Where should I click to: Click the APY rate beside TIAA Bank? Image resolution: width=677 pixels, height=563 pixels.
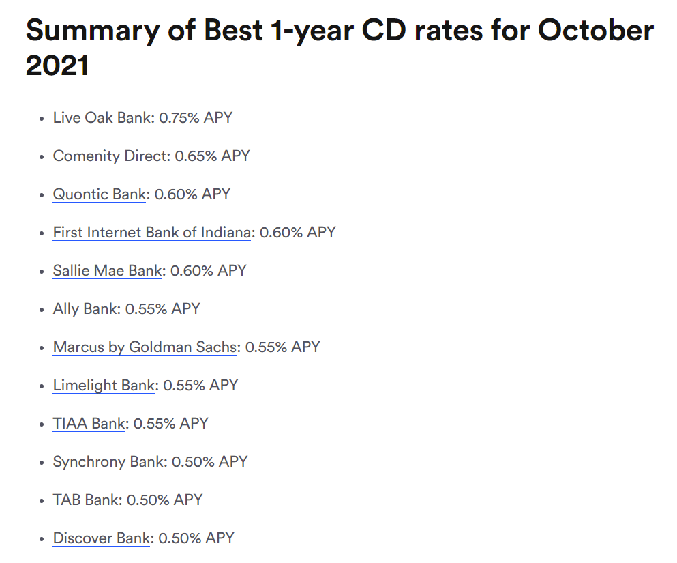tap(171, 424)
